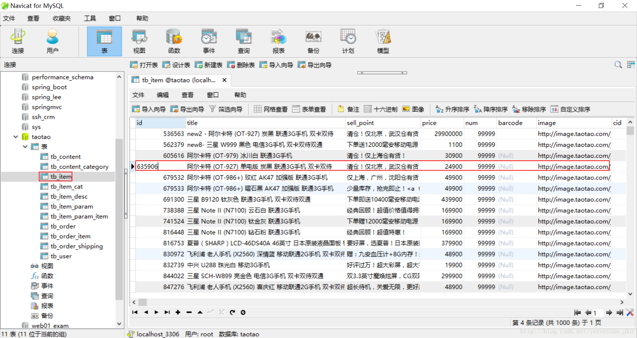The image size is (637, 338).
Task: Open the 文件 main menu
Action: (x=9, y=18)
